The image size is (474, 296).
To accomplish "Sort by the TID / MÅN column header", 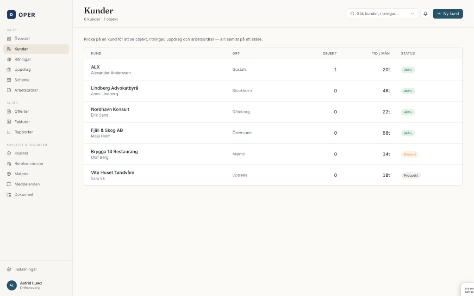I will [x=380, y=54].
